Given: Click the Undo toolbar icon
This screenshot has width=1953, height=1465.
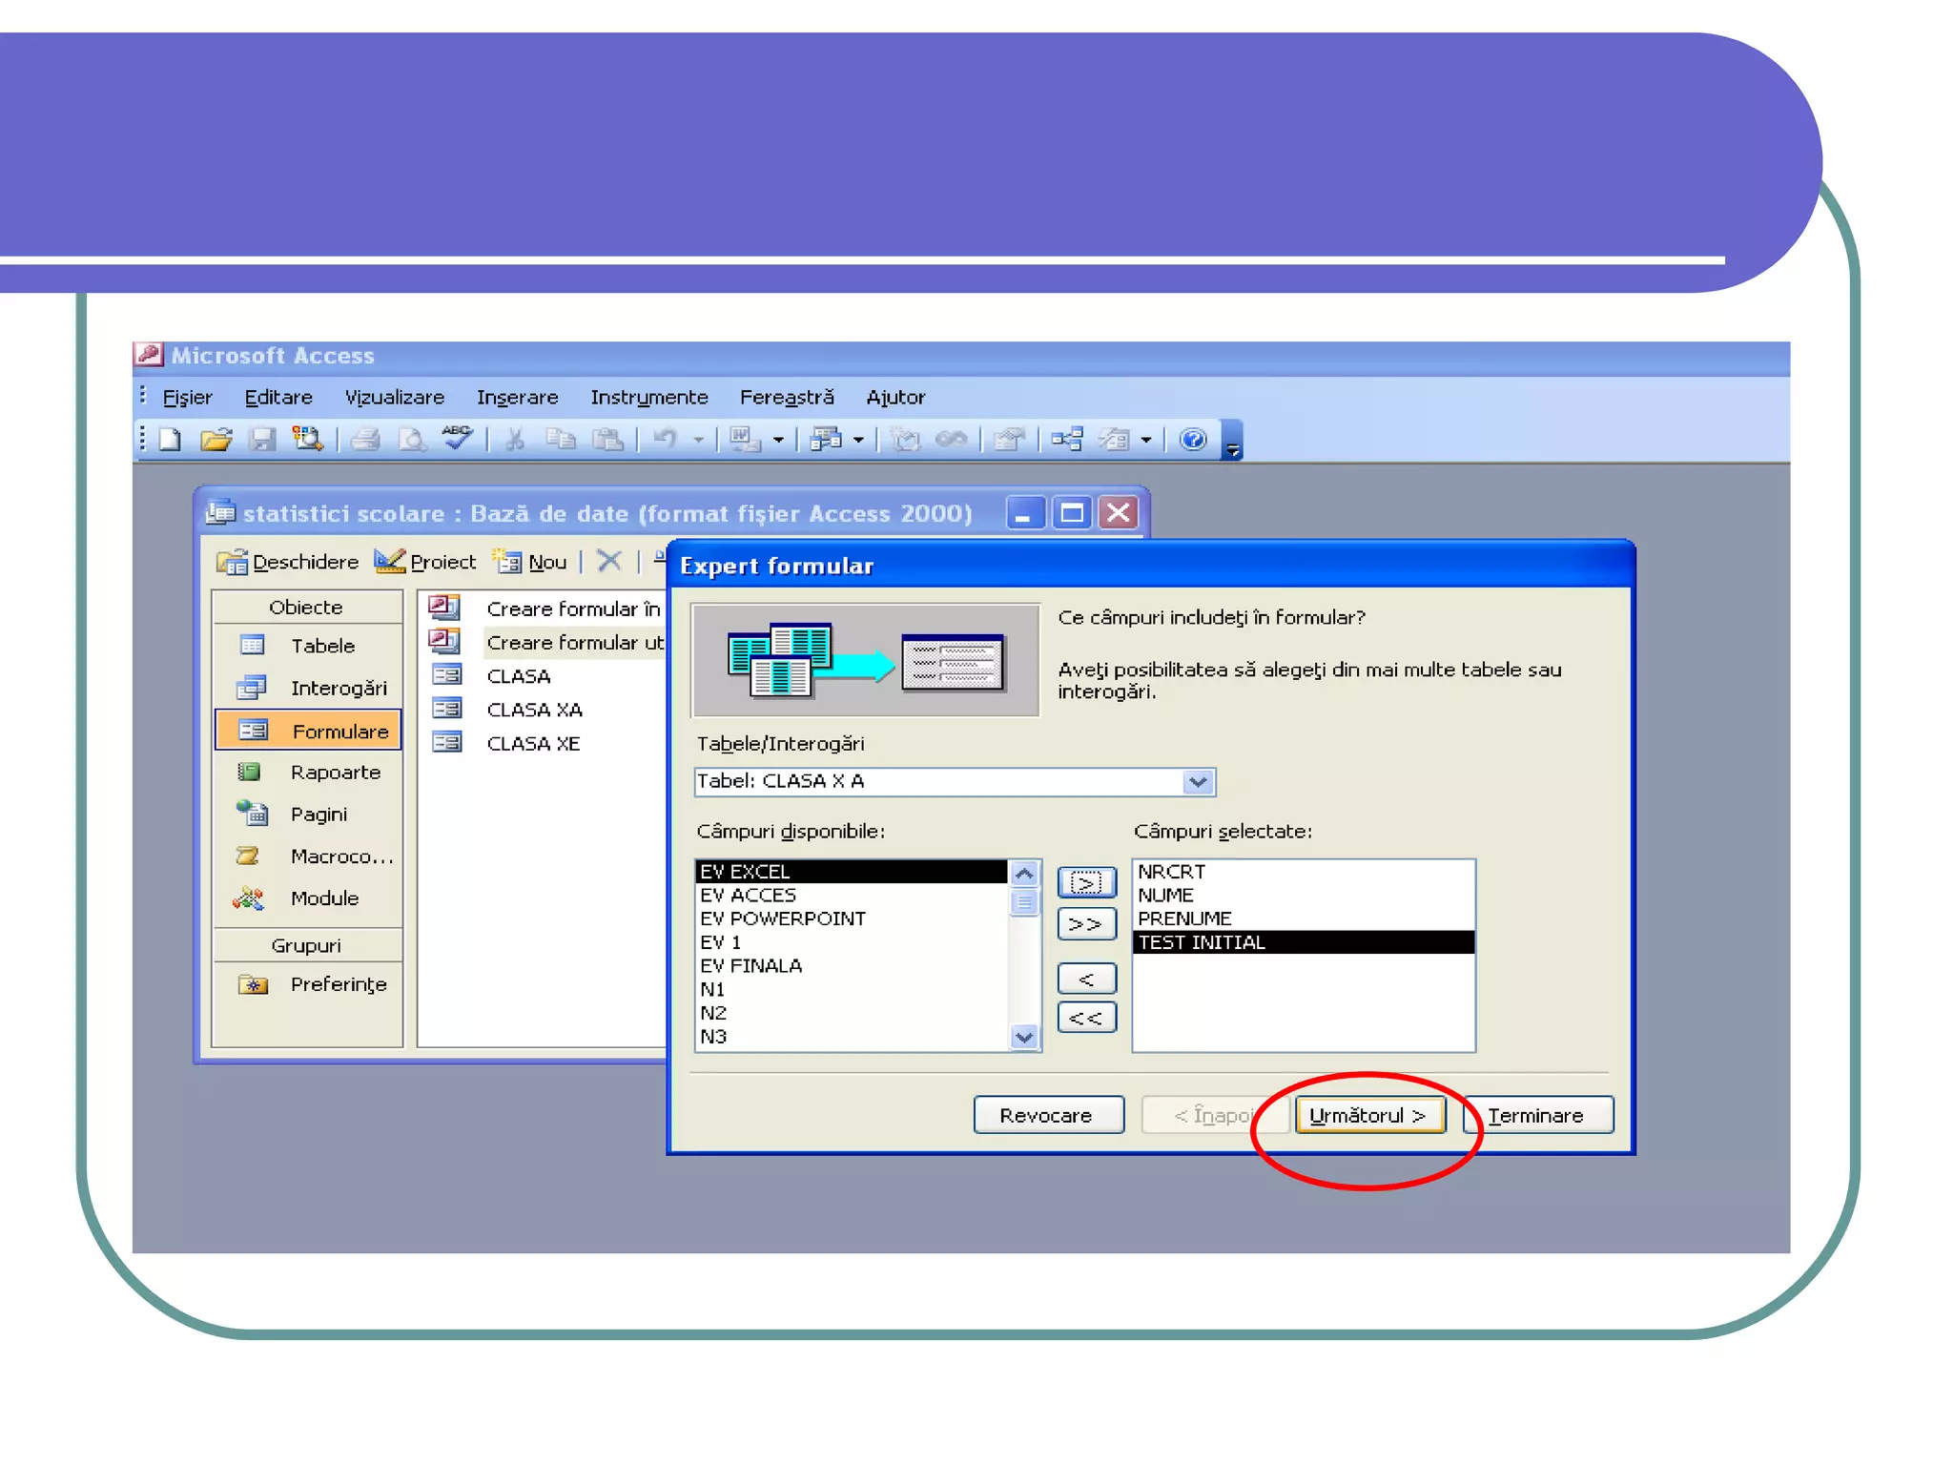Looking at the screenshot, I should 664,440.
